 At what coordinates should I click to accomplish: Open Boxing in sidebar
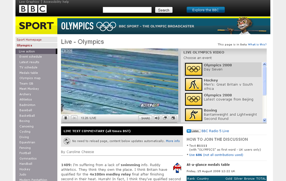(x=25, y=121)
